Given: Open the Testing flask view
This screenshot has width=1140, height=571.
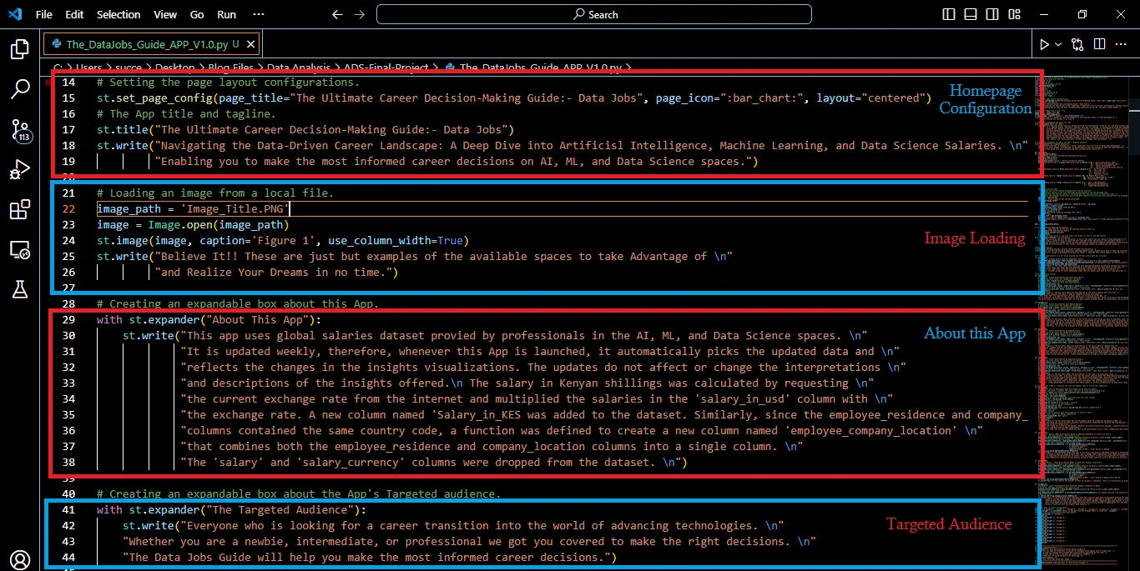Looking at the screenshot, I should click(x=19, y=289).
